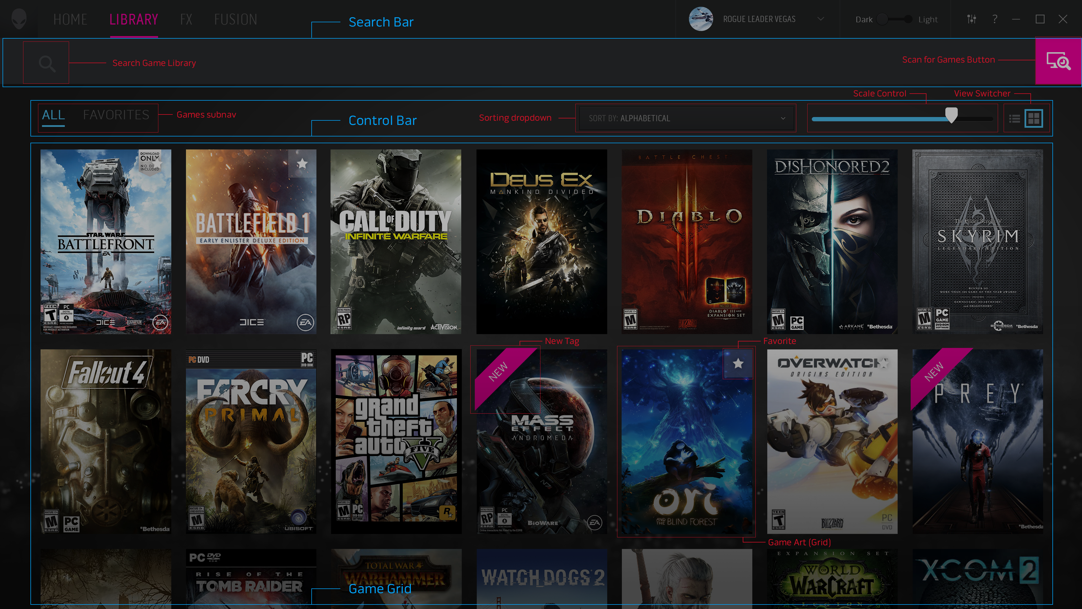Click the Alienware head logo
This screenshot has width=1082, height=609.
19,19
